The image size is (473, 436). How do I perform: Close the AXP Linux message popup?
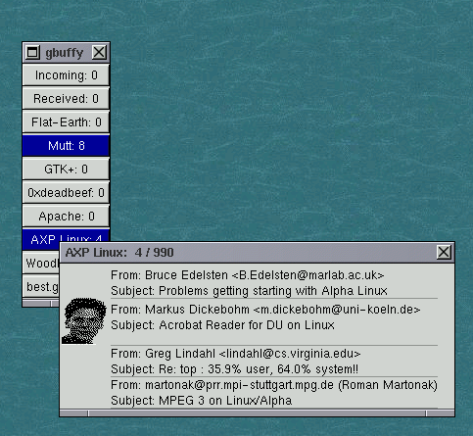pyautogui.click(x=444, y=252)
